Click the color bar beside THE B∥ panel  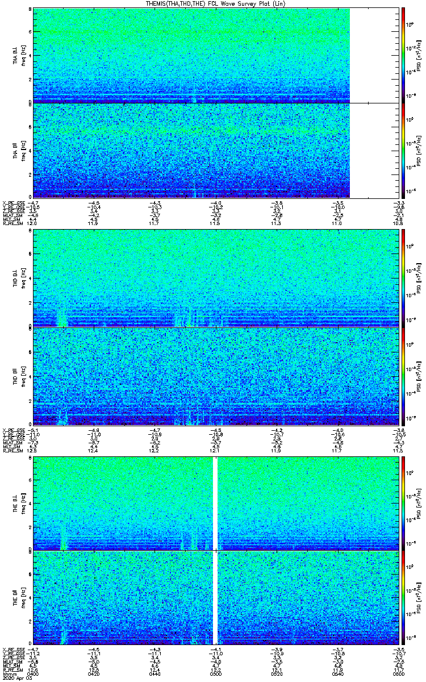click(x=403, y=597)
